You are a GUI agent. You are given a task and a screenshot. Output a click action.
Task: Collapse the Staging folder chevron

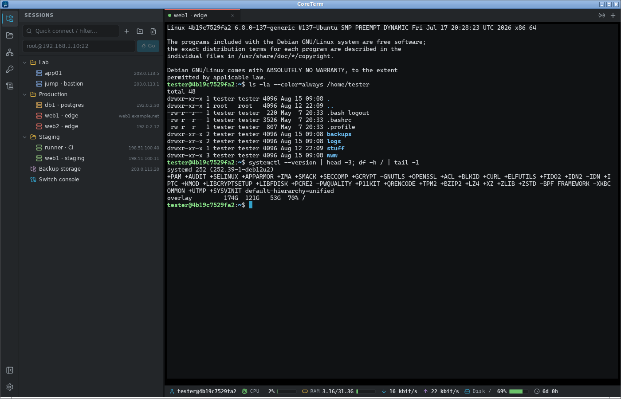pos(25,137)
